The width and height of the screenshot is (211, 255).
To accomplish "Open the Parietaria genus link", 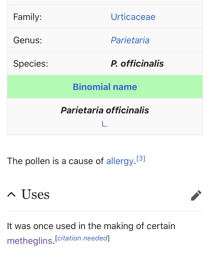I will [130, 40].
